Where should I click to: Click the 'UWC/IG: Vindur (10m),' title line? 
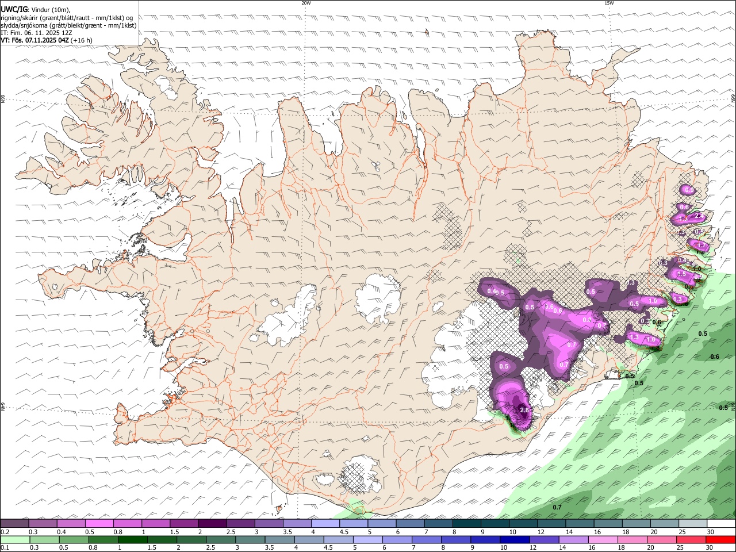tap(36, 10)
